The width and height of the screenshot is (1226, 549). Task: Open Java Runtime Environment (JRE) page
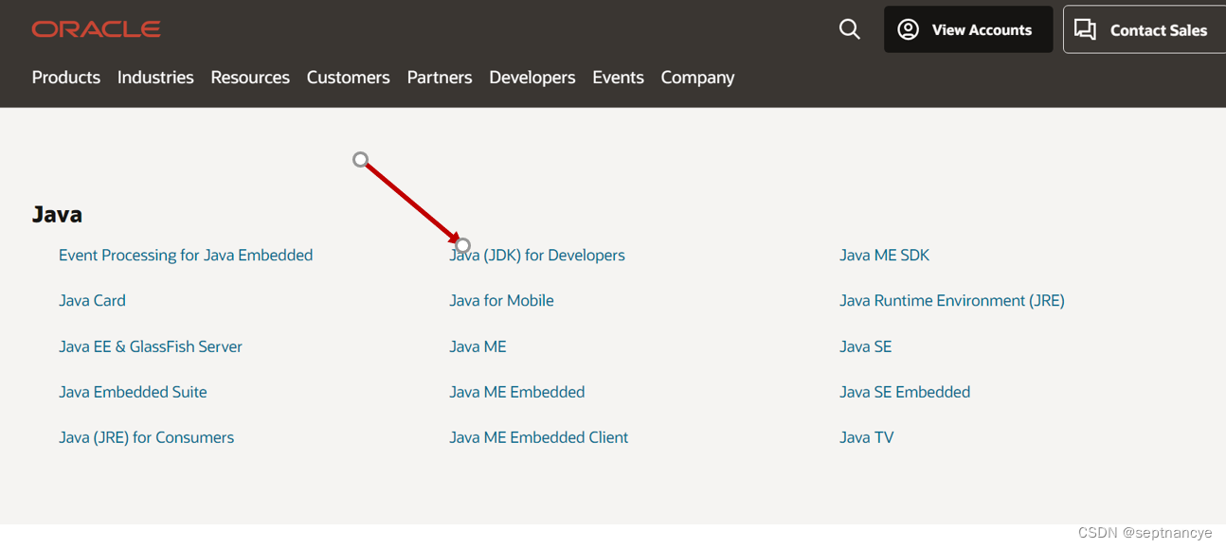(951, 300)
